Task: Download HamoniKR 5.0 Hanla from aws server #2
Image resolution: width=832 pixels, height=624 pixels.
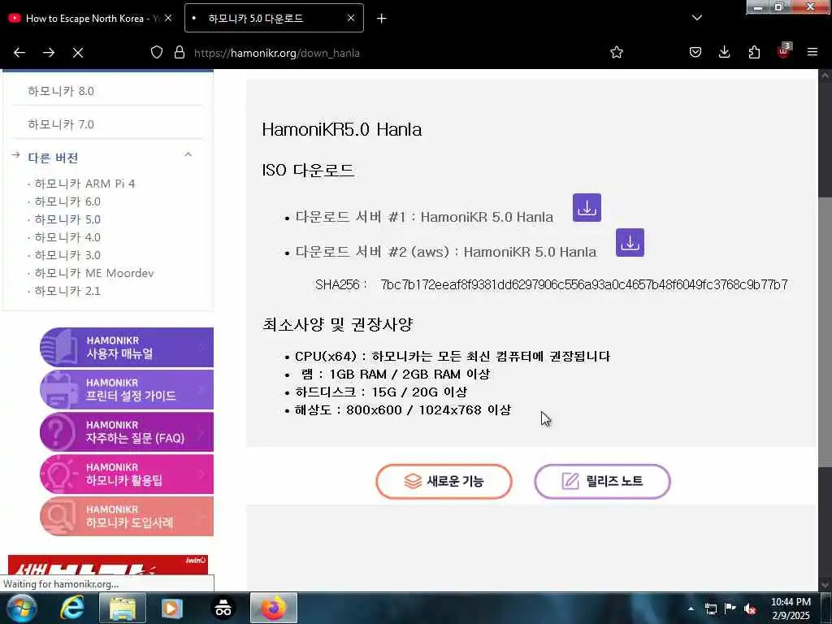Action: [x=630, y=242]
